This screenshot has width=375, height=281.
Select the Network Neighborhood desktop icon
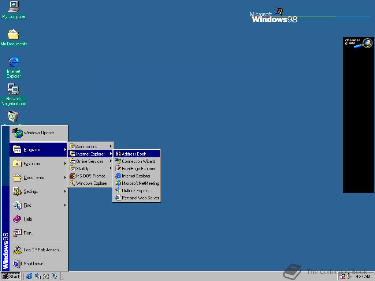14,94
